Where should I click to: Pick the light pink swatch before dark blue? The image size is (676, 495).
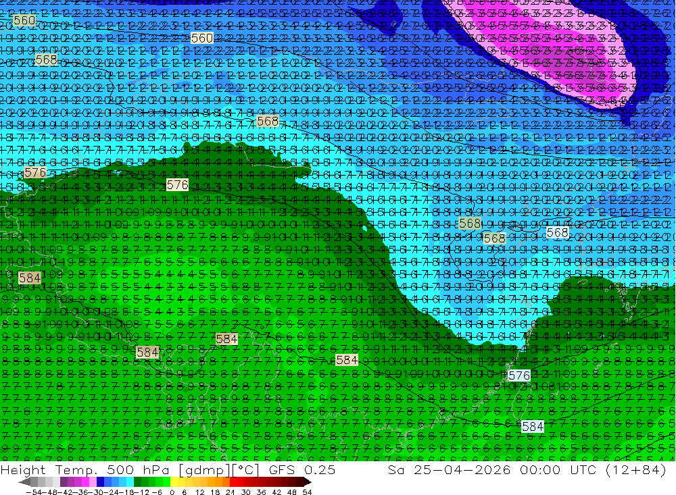coord(93,481)
